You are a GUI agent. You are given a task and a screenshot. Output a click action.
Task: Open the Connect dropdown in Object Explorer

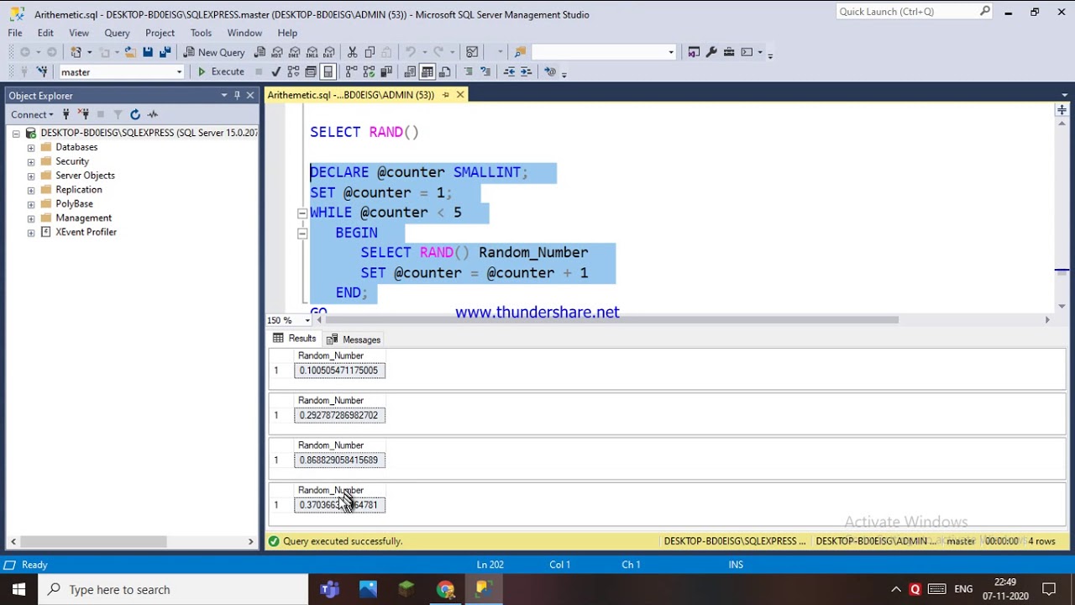32,114
